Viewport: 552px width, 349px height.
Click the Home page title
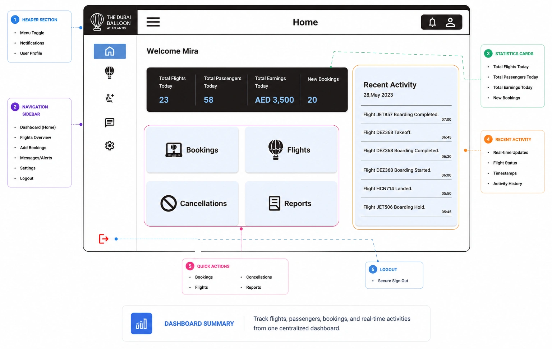(x=305, y=22)
